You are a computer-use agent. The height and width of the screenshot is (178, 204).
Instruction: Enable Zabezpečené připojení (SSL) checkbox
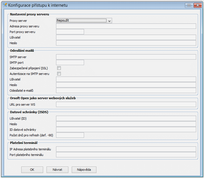click(x=59, y=68)
